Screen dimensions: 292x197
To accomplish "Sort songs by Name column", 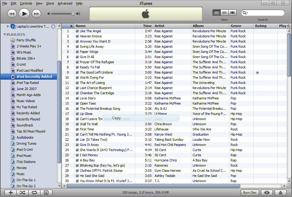I will (x=105, y=26).
